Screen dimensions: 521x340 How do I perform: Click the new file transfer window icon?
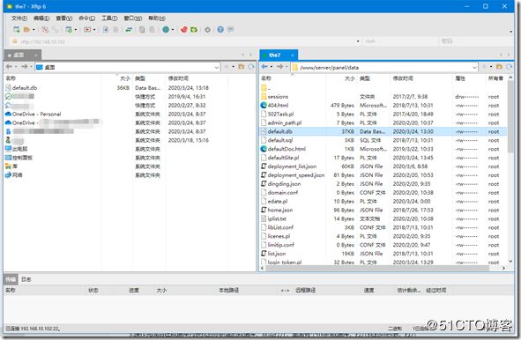tap(105, 30)
